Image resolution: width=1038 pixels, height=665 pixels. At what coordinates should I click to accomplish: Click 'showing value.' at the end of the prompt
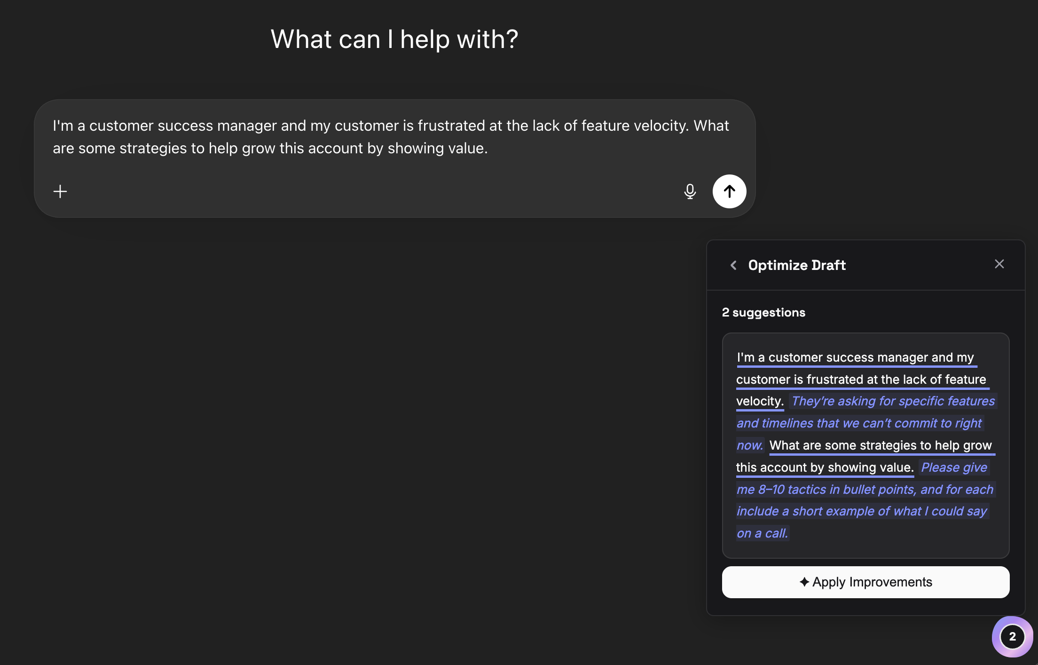437,148
